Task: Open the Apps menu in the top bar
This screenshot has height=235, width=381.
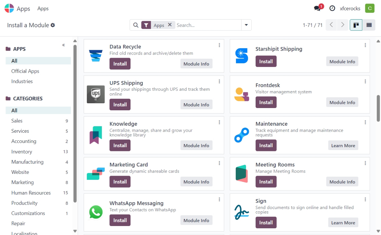Action: point(43,8)
